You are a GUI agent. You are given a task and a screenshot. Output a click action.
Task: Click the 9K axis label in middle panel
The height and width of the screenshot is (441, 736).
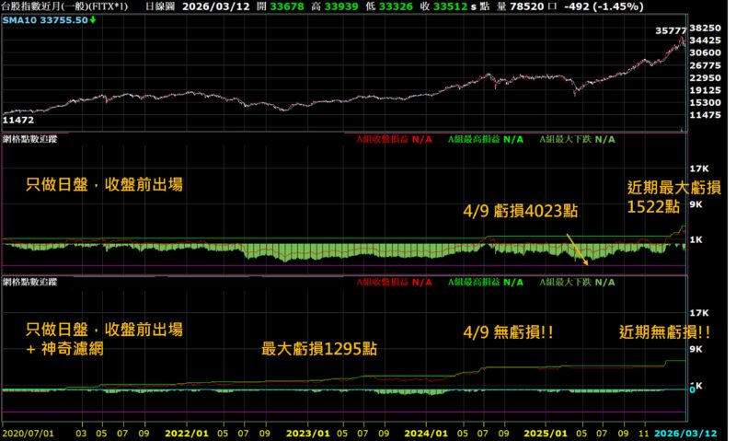[696, 204]
